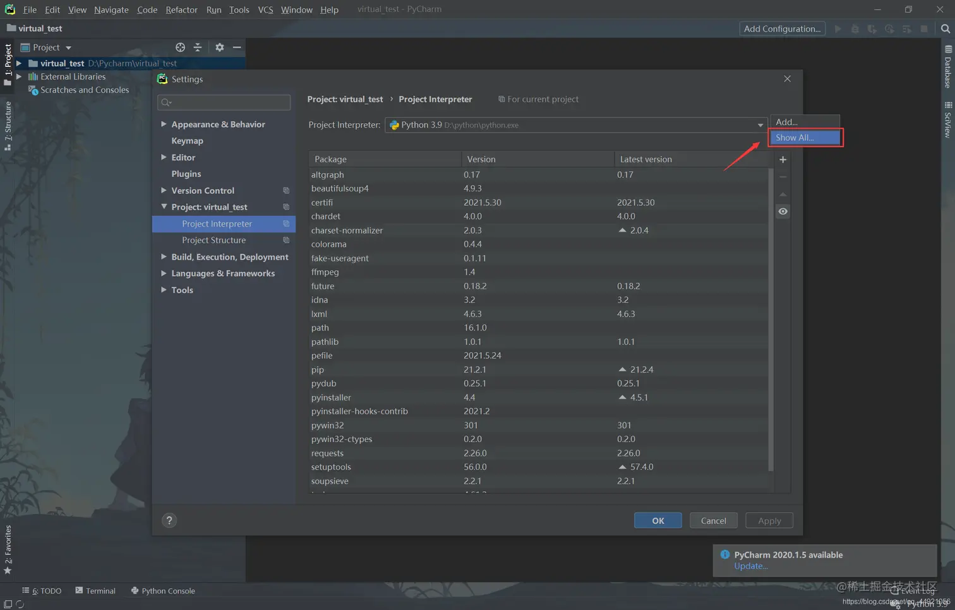Open the Database side tool window
This screenshot has width=955, height=610.
pos(948,67)
